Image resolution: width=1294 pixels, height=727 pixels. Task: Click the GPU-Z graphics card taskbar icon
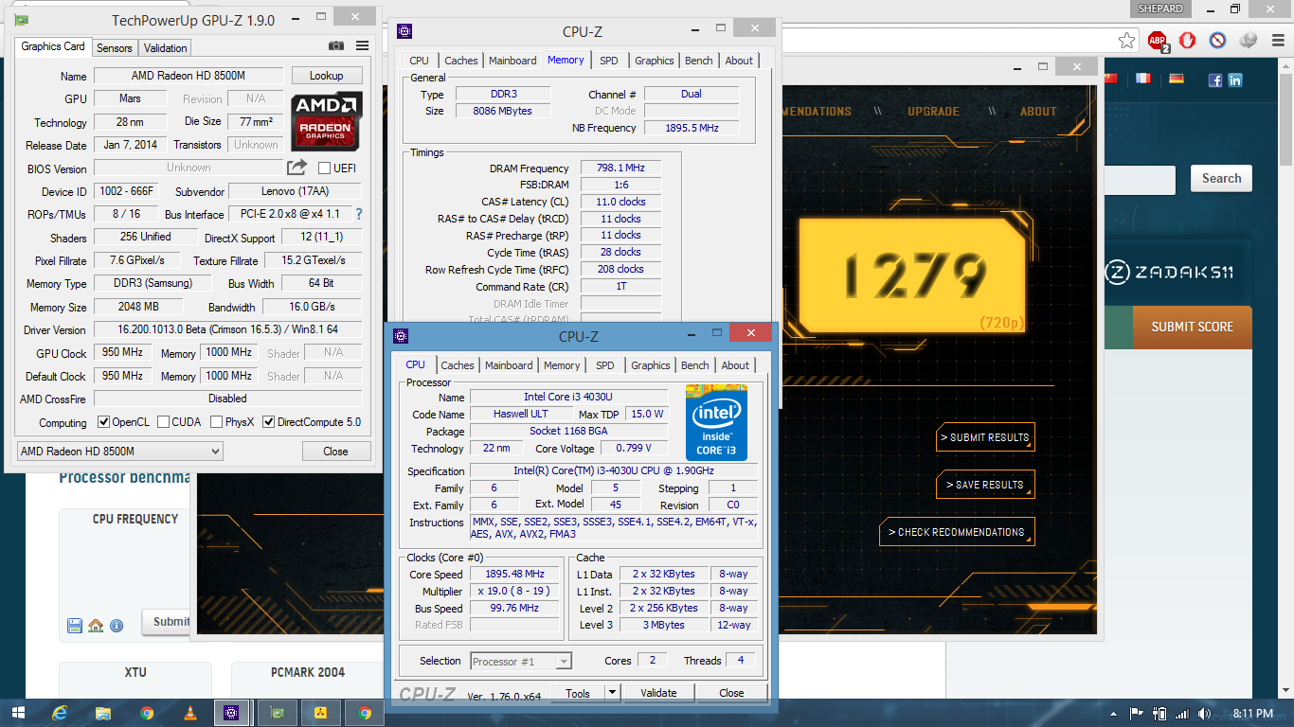(x=277, y=713)
